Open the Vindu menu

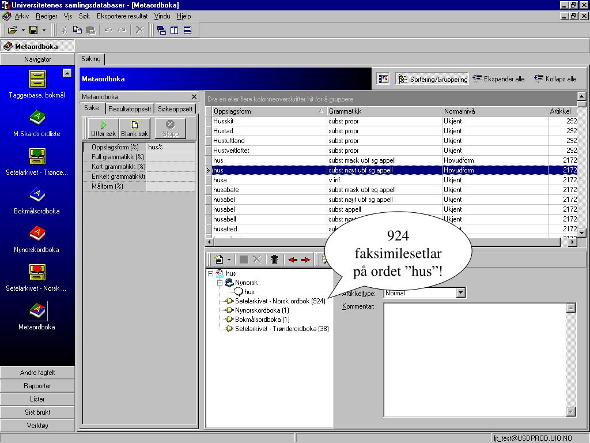pos(162,16)
